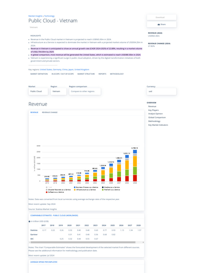Screen dimensions: 205x273
Task: Click the 2029 stacked bar in the chart
Action: coord(135,165)
